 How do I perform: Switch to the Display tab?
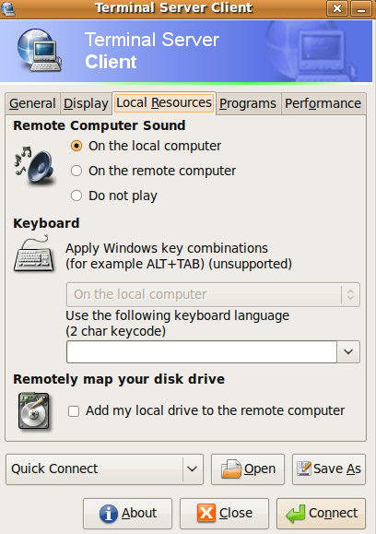point(86,103)
